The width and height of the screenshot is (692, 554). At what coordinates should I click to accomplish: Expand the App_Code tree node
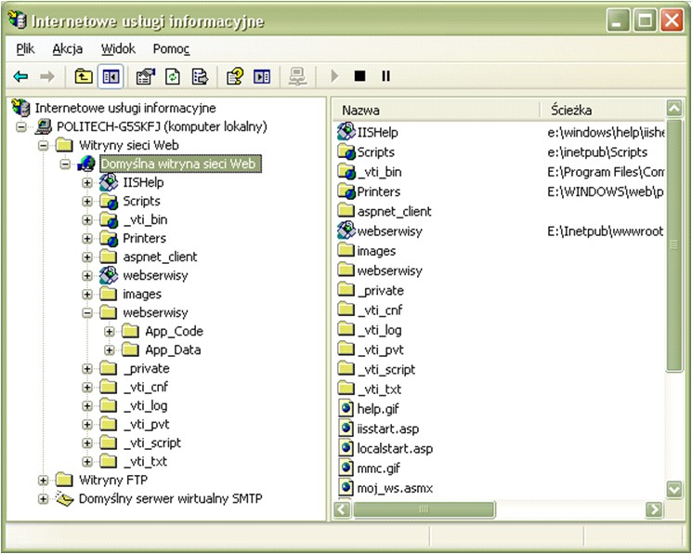(109, 331)
